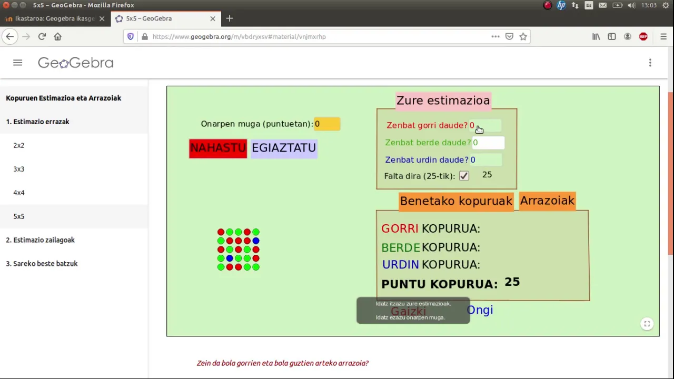Image resolution: width=674 pixels, height=379 pixels.
Task: Click the fullscreen icon in the applet
Action: click(647, 324)
